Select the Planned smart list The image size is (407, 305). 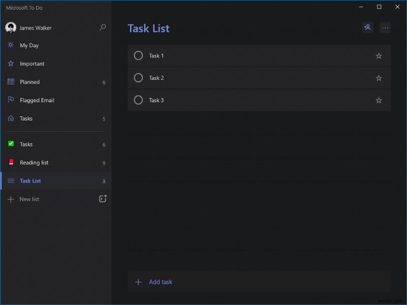pyautogui.click(x=30, y=82)
